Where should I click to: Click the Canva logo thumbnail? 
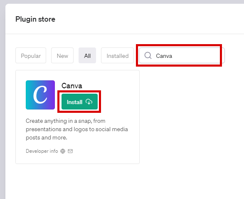40,95
